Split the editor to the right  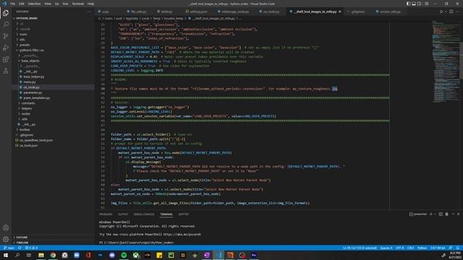(x=451, y=12)
